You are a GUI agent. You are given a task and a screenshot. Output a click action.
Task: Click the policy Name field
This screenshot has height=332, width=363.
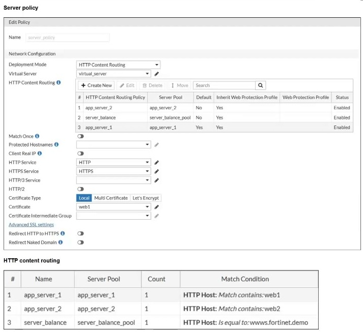pos(68,38)
